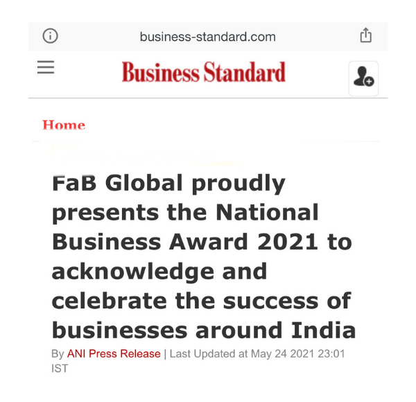Tap the share icon in address bar
416x402 pixels.
point(366,35)
